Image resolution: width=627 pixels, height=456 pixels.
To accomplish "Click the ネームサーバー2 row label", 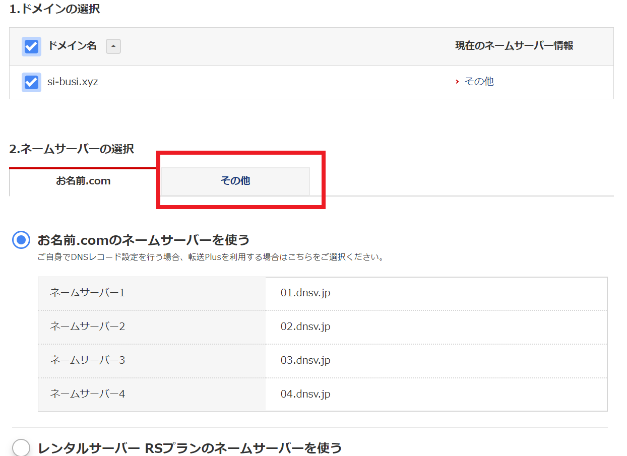I will (x=87, y=327).
